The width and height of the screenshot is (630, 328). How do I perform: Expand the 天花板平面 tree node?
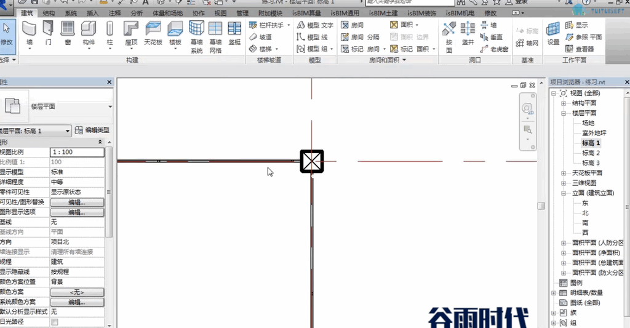coord(564,174)
